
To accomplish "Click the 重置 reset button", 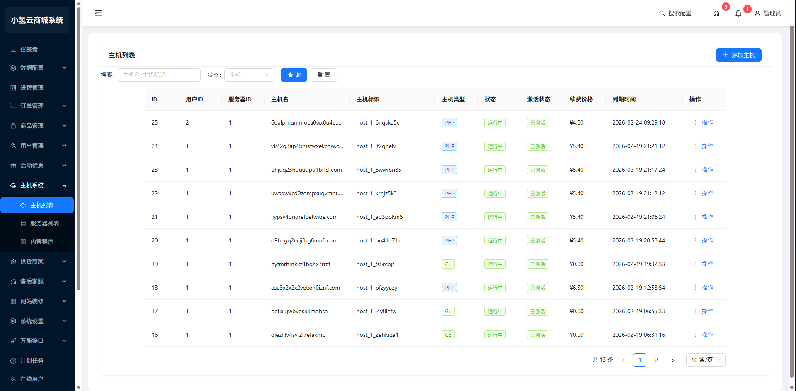I will [323, 75].
